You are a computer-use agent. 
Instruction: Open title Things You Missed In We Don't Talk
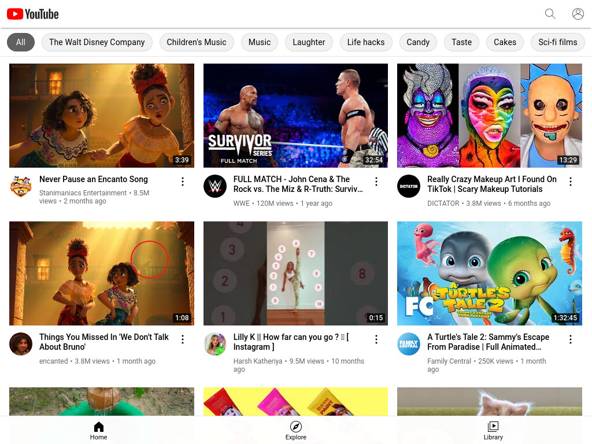(104, 342)
